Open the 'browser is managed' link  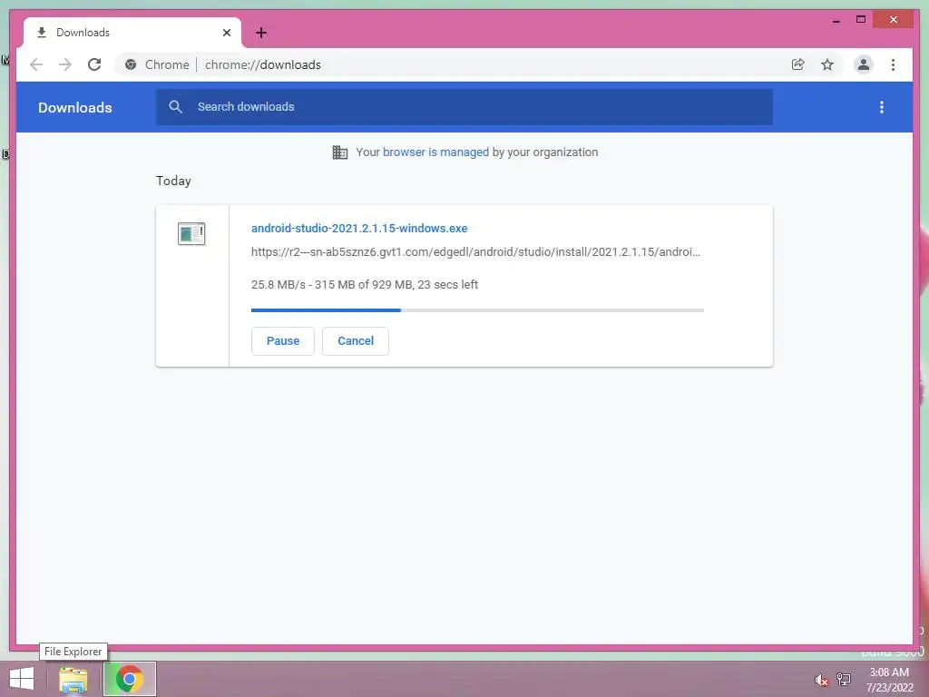tap(436, 152)
